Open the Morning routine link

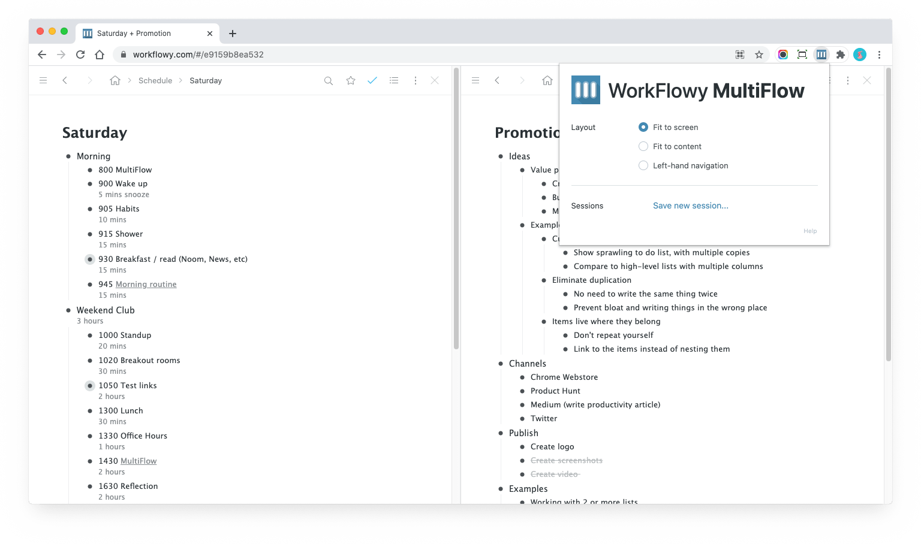[x=146, y=285]
